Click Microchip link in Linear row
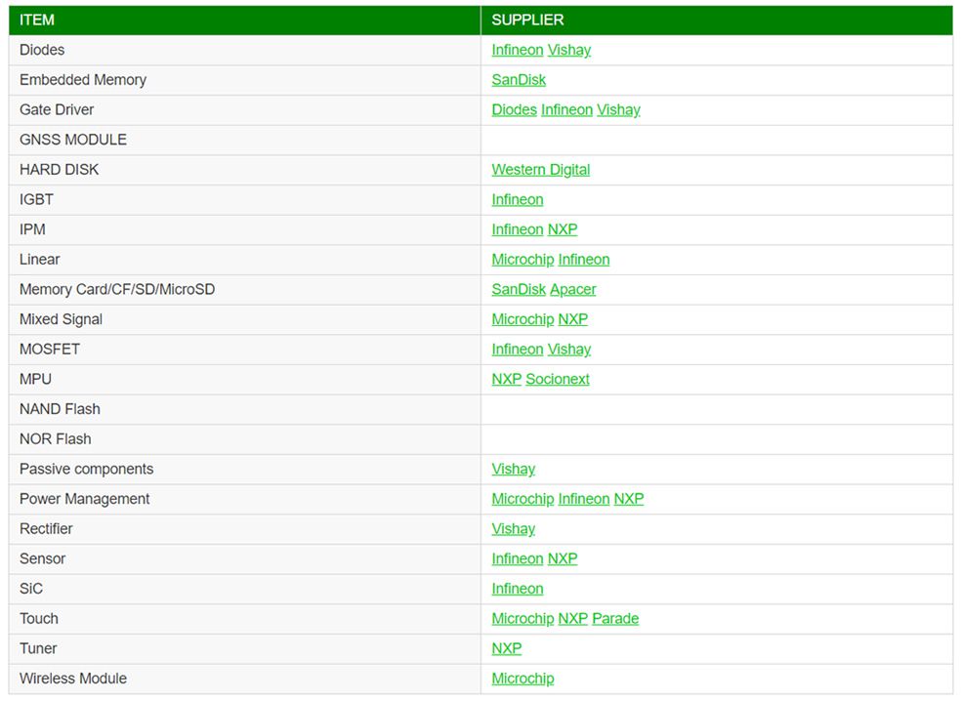Viewport: 961px width, 701px height. tap(522, 260)
